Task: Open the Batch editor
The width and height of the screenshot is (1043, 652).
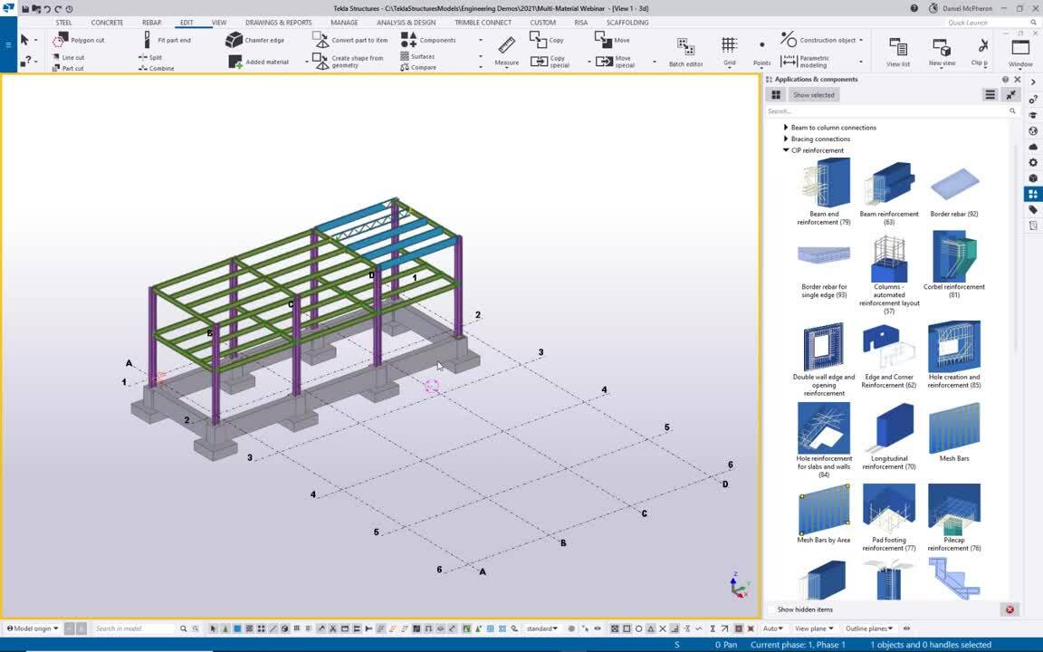Action: click(x=684, y=52)
